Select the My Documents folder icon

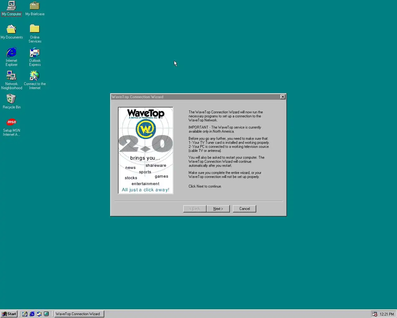(x=11, y=32)
